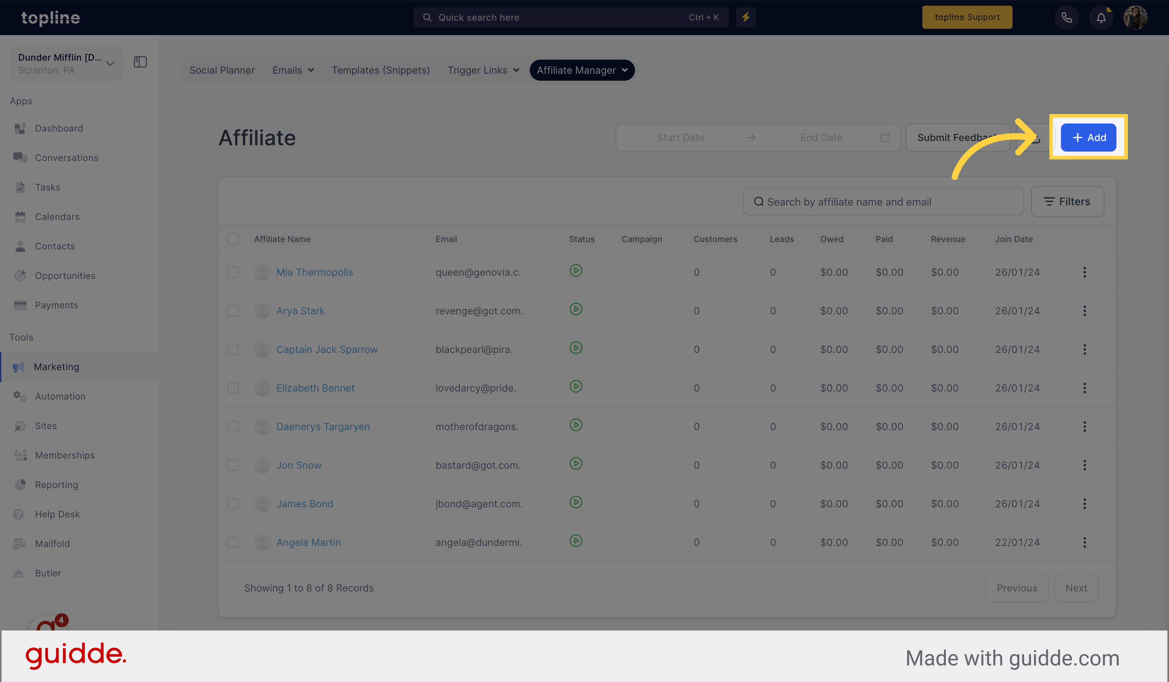Click the lightning bolt quick actions icon

746,18
